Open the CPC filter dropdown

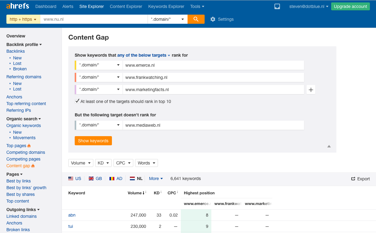tap(123, 163)
